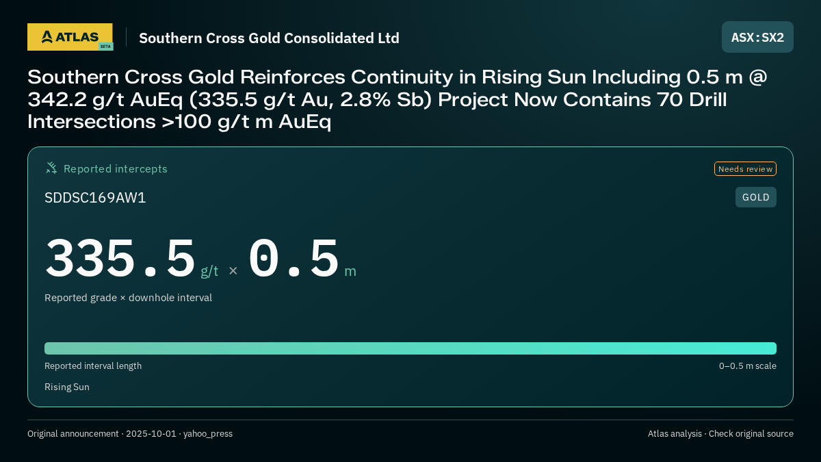Click the Reported intercepts label
This screenshot has width=821, height=462.
tap(116, 168)
